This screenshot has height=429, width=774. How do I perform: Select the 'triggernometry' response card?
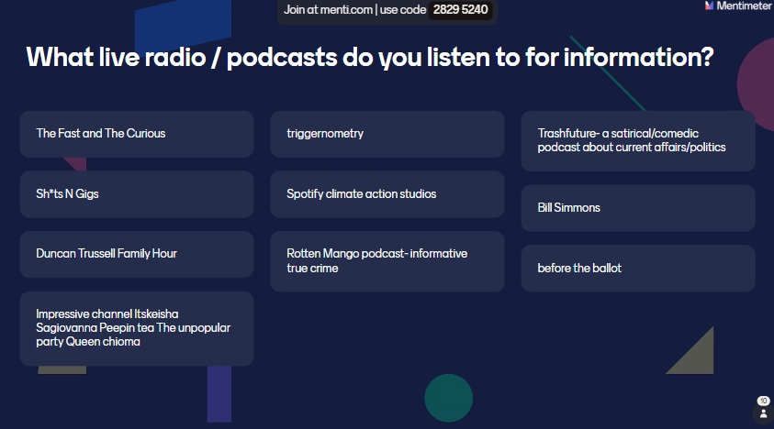[387, 134]
